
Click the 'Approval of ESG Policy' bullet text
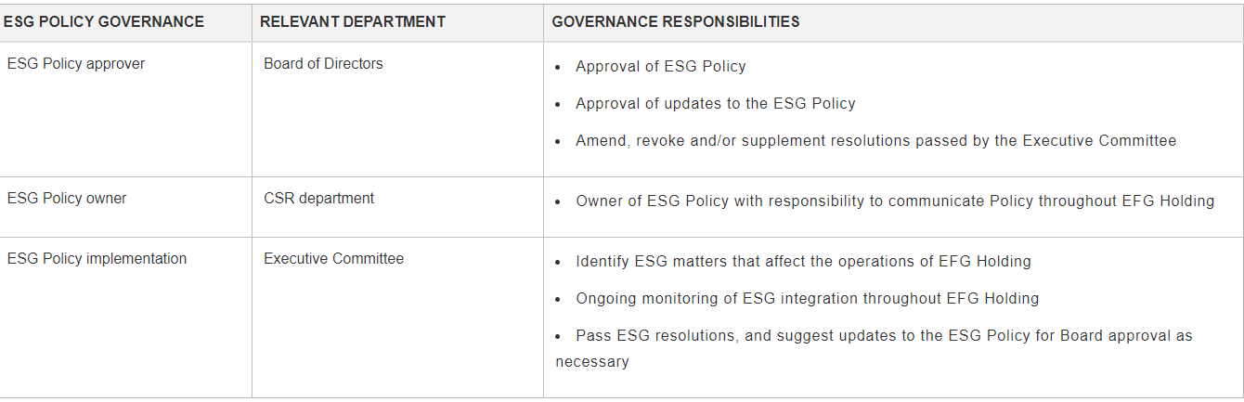click(660, 67)
